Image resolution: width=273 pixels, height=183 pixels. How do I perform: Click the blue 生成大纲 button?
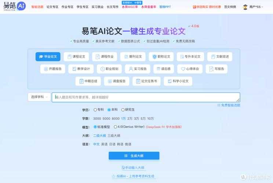pos(134,156)
